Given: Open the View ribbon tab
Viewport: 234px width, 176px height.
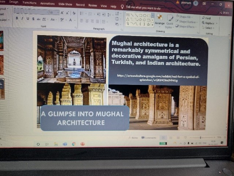Looking at the screenshot, I should point(103,6).
